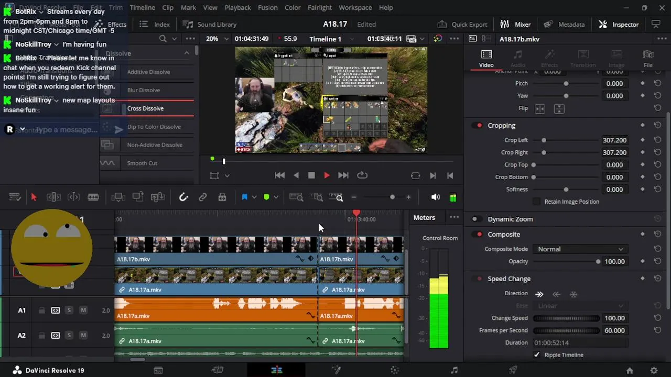Toggle timeline Snapping magnet
Viewport: 671px width, 377px height.
(183, 197)
